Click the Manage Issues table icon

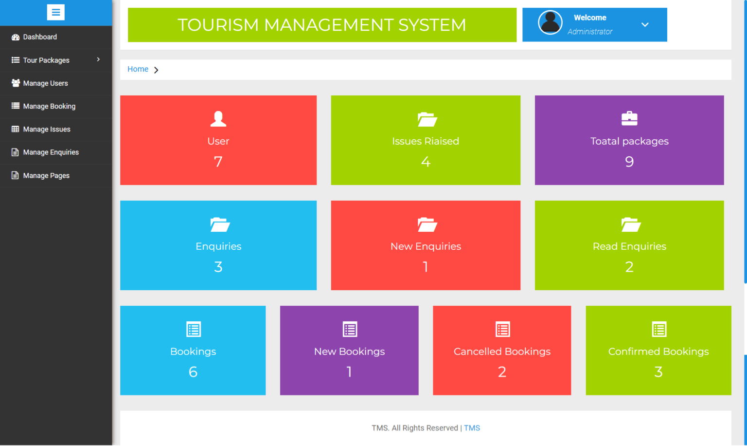click(x=16, y=129)
